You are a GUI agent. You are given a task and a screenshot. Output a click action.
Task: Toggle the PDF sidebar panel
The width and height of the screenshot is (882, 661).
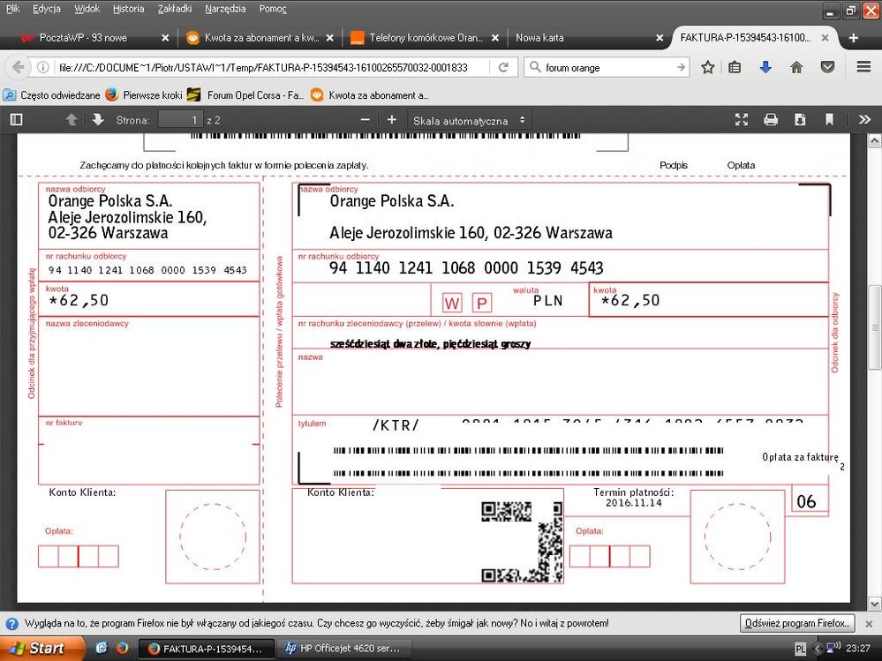click(16, 120)
